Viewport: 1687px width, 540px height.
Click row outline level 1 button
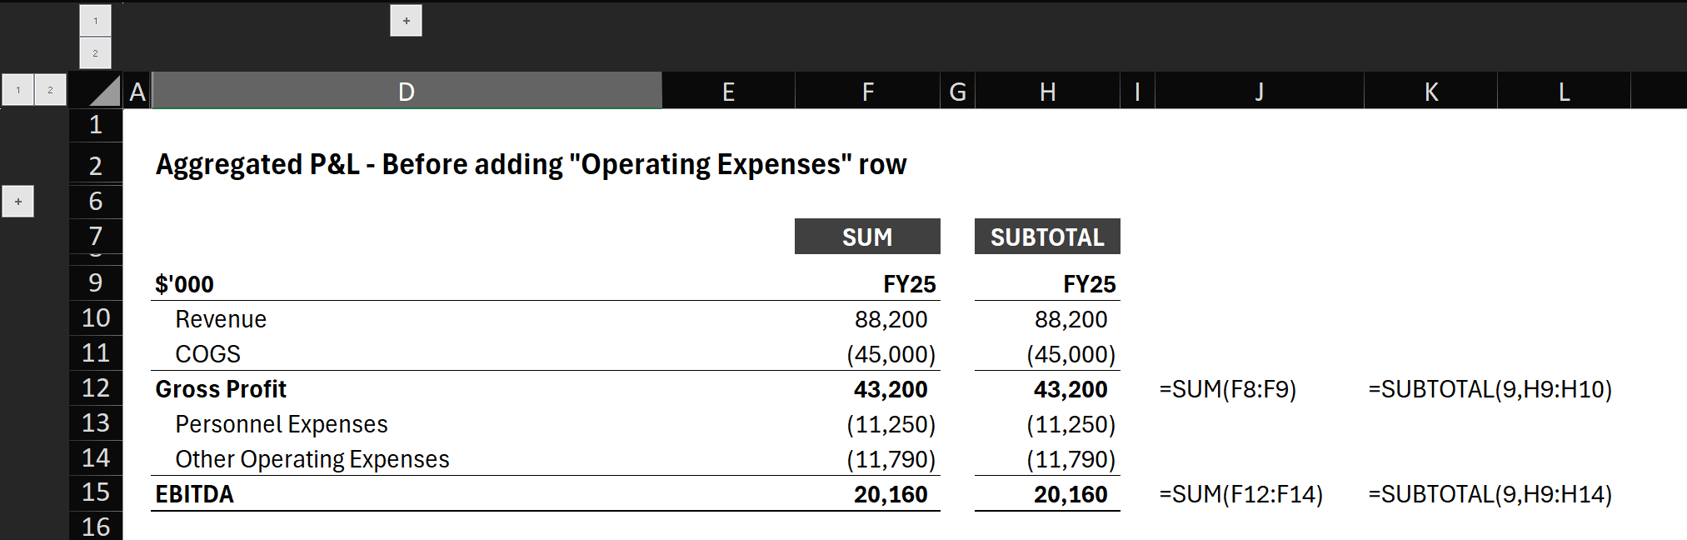point(18,90)
